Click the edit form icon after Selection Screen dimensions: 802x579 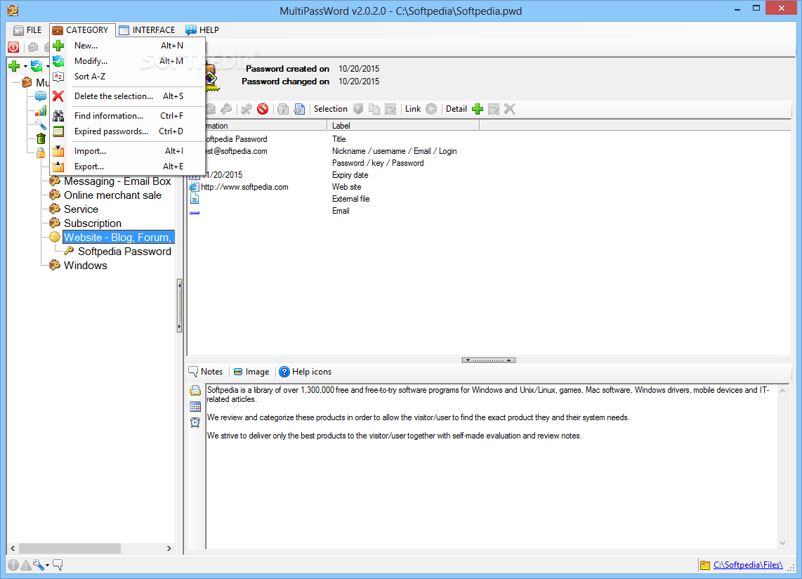click(390, 108)
